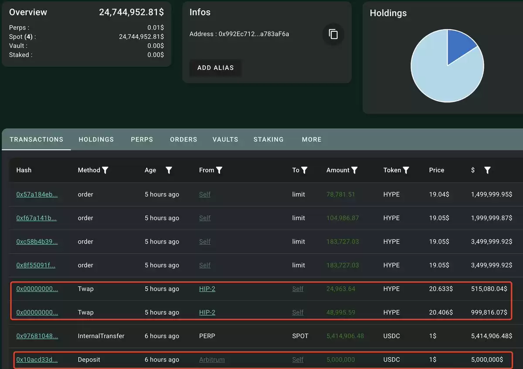The image size is (523, 369).
Task: Click Self in the 999,816.07$ Twap row
Action: [298, 312]
